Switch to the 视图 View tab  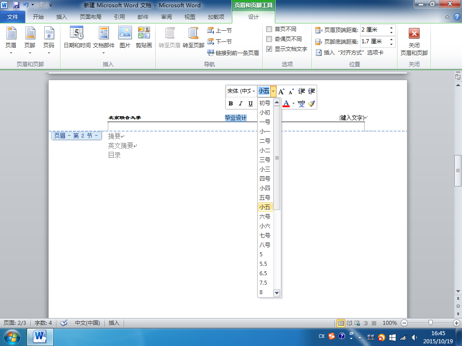click(x=190, y=17)
